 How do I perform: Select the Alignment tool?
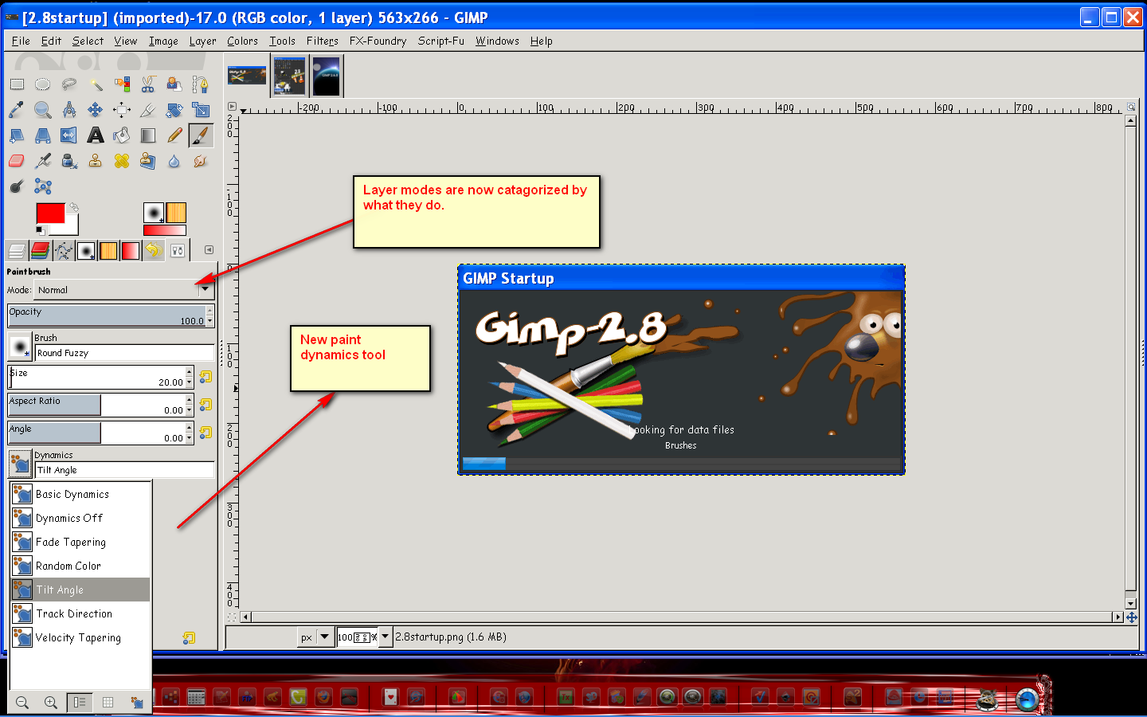(122, 109)
